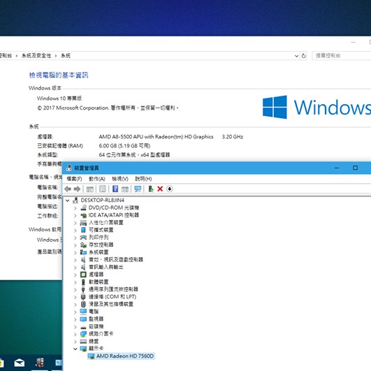Image resolution: width=371 pixels, height=371 pixels.
Task: Collapse the DESKTOP-RL8JIN4 root node
Action: pos(68,201)
